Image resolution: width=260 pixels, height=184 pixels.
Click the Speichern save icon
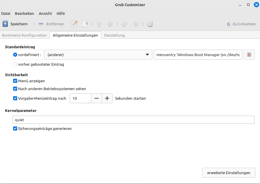6,24
